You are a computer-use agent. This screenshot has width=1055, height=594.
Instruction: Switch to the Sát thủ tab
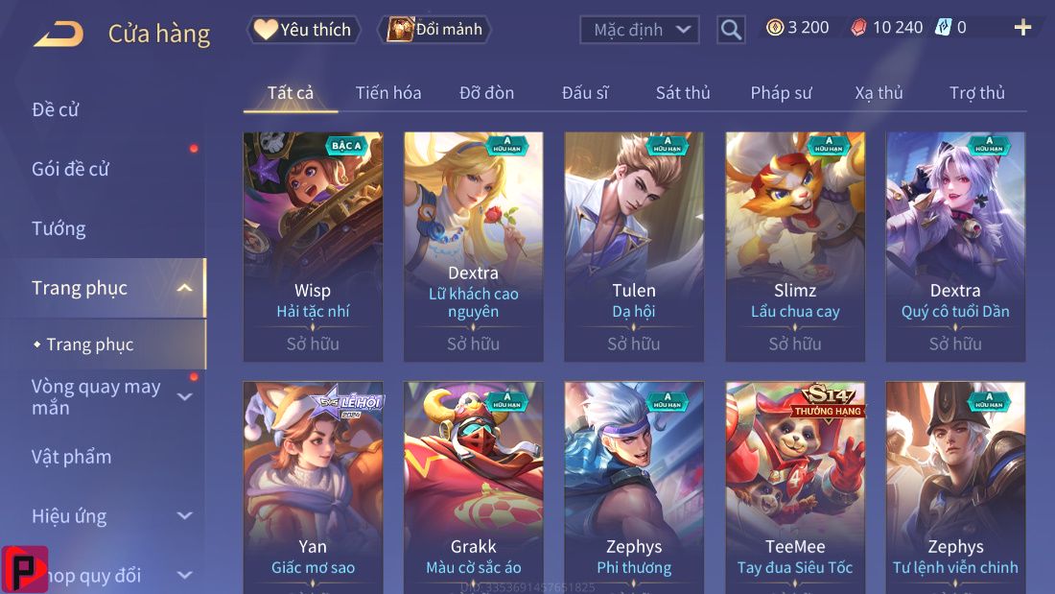coord(683,93)
